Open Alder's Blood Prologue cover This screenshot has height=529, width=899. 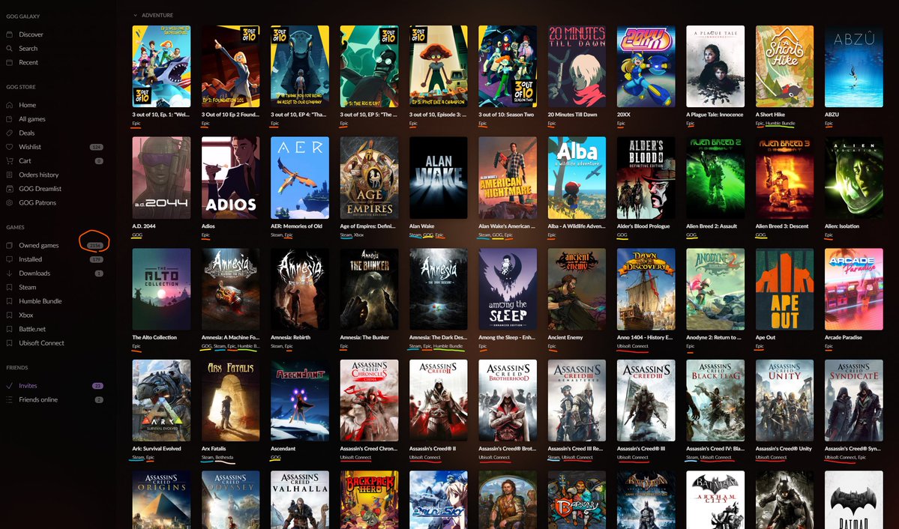[646, 178]
